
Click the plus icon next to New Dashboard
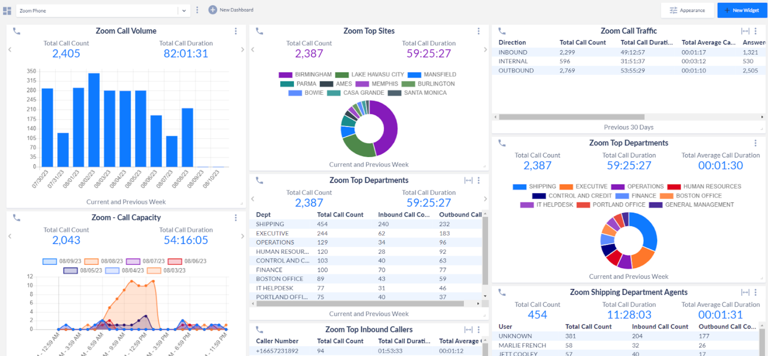pos(212,10)
